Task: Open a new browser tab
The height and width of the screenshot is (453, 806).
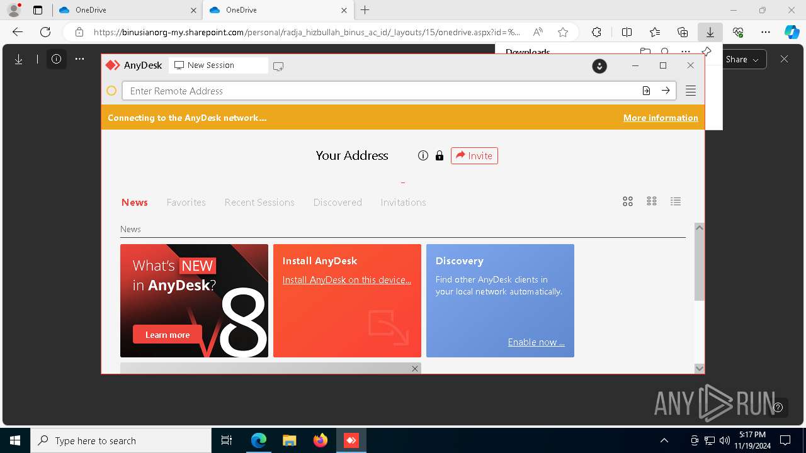Action: (365, 10)
